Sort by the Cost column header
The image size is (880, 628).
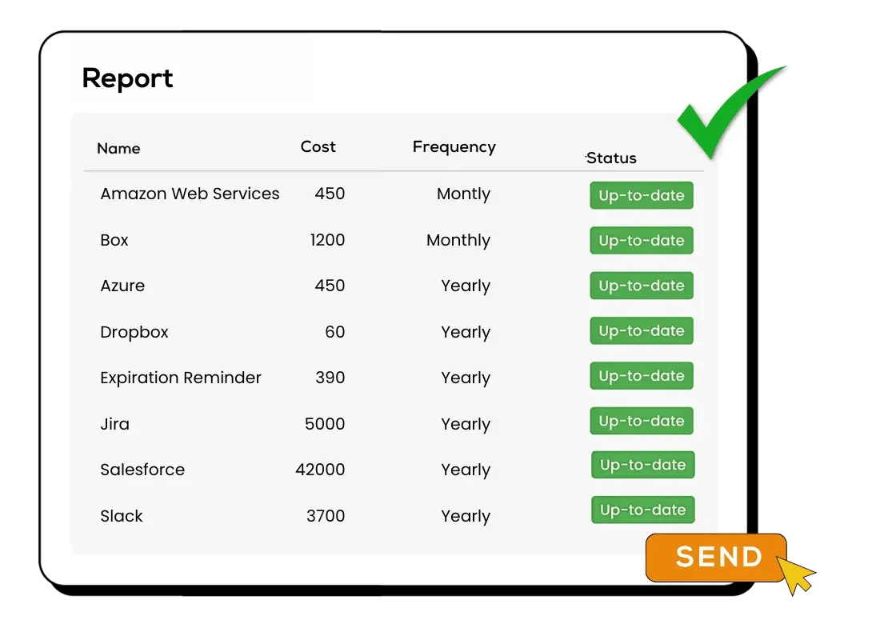tap(318, 146)
